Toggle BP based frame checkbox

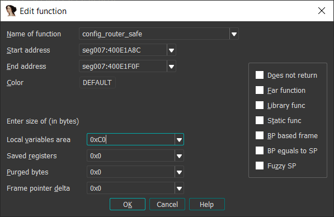tap(260, 135)
